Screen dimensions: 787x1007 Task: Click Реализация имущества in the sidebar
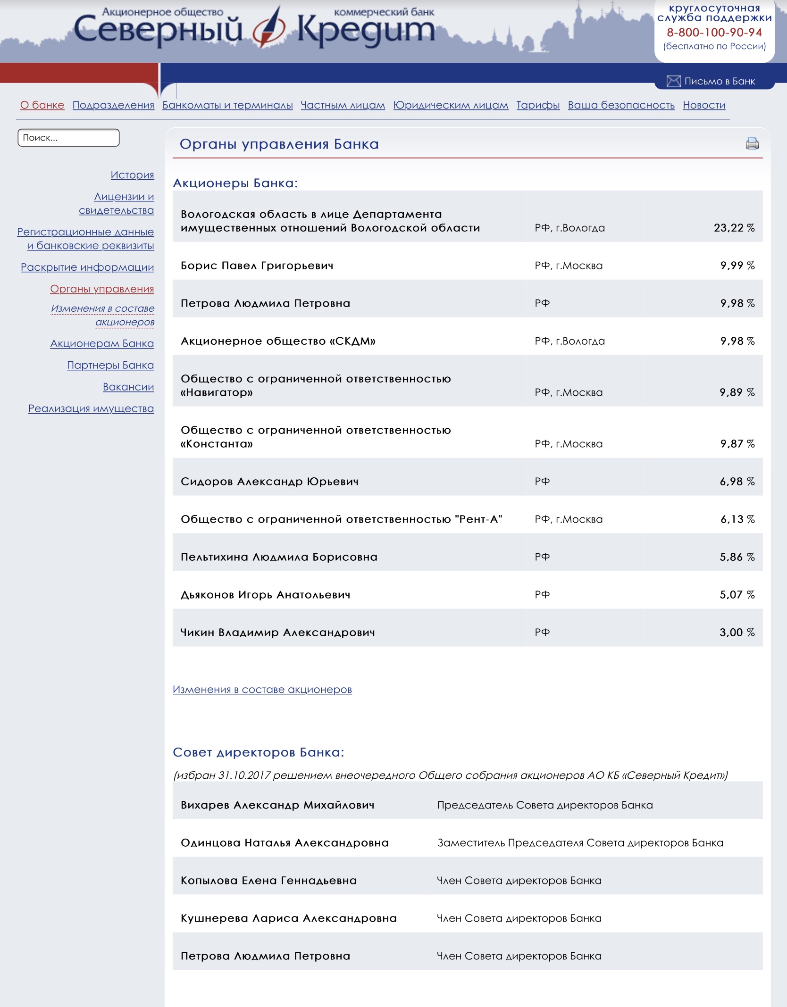[x=91, y=409]
